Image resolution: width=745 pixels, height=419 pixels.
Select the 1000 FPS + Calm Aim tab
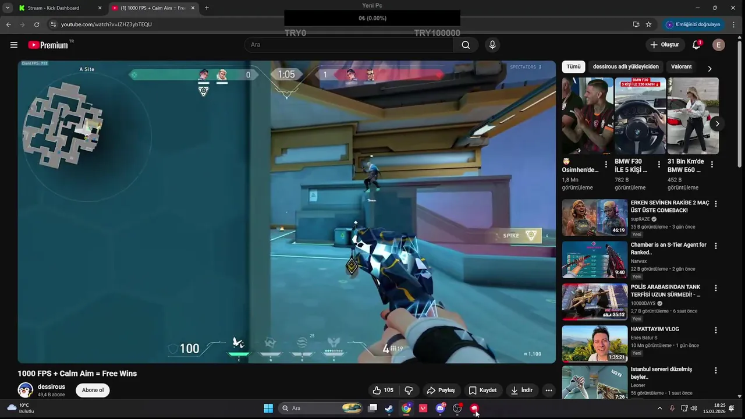[x=154, y=8]
